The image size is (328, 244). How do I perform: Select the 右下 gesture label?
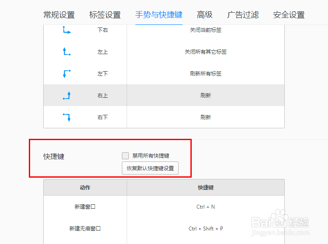click(103, 117)
